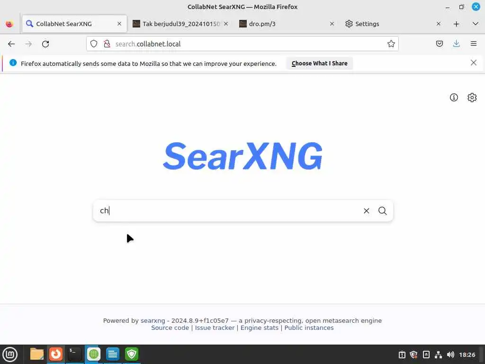Image resolution: width=485 pixels, height=364 pixels.
Task: Go back to the previous page
Action: [11, 44]
